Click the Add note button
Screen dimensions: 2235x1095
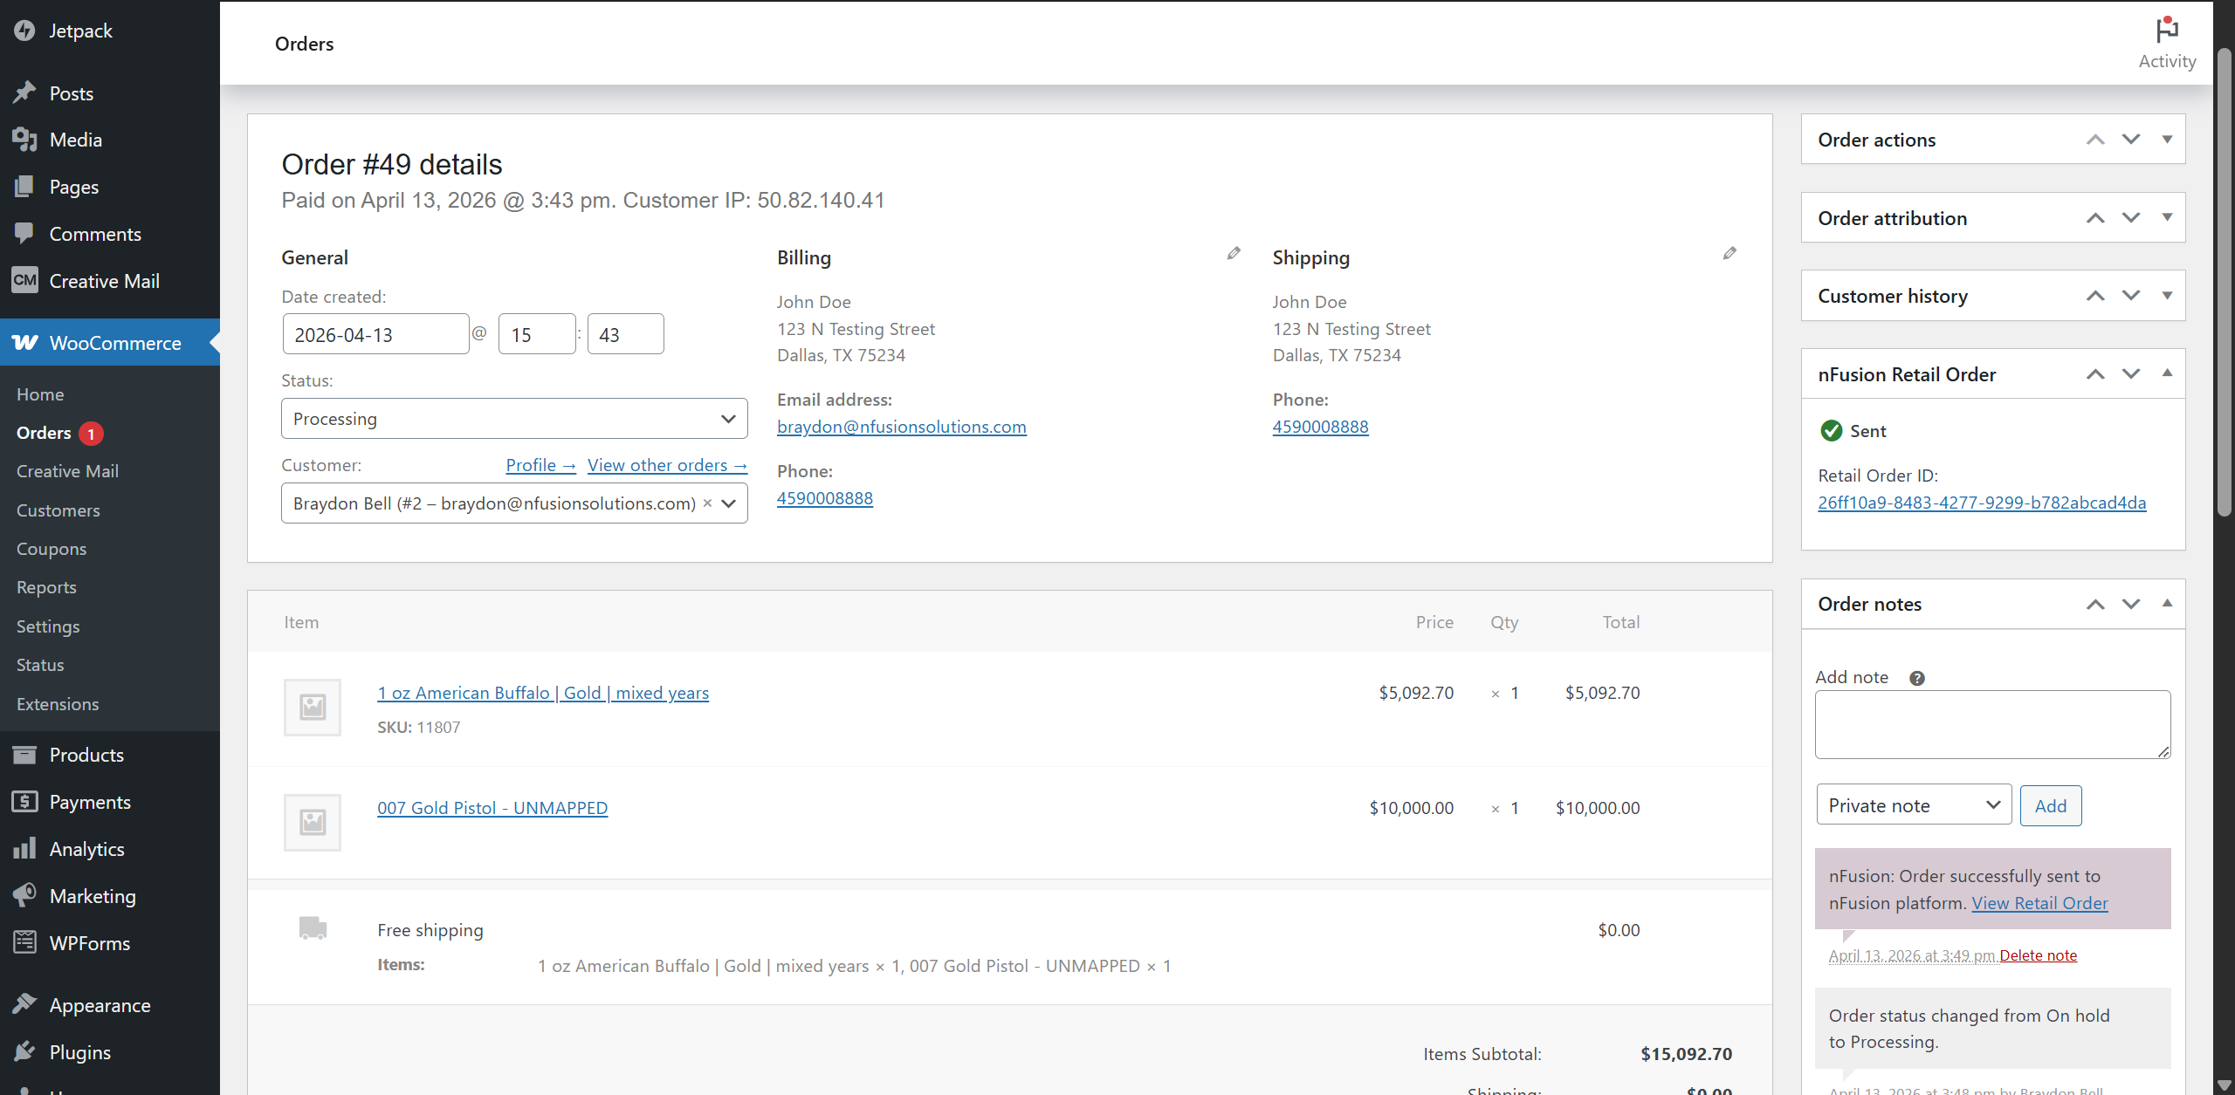(x=2051, y=805)
